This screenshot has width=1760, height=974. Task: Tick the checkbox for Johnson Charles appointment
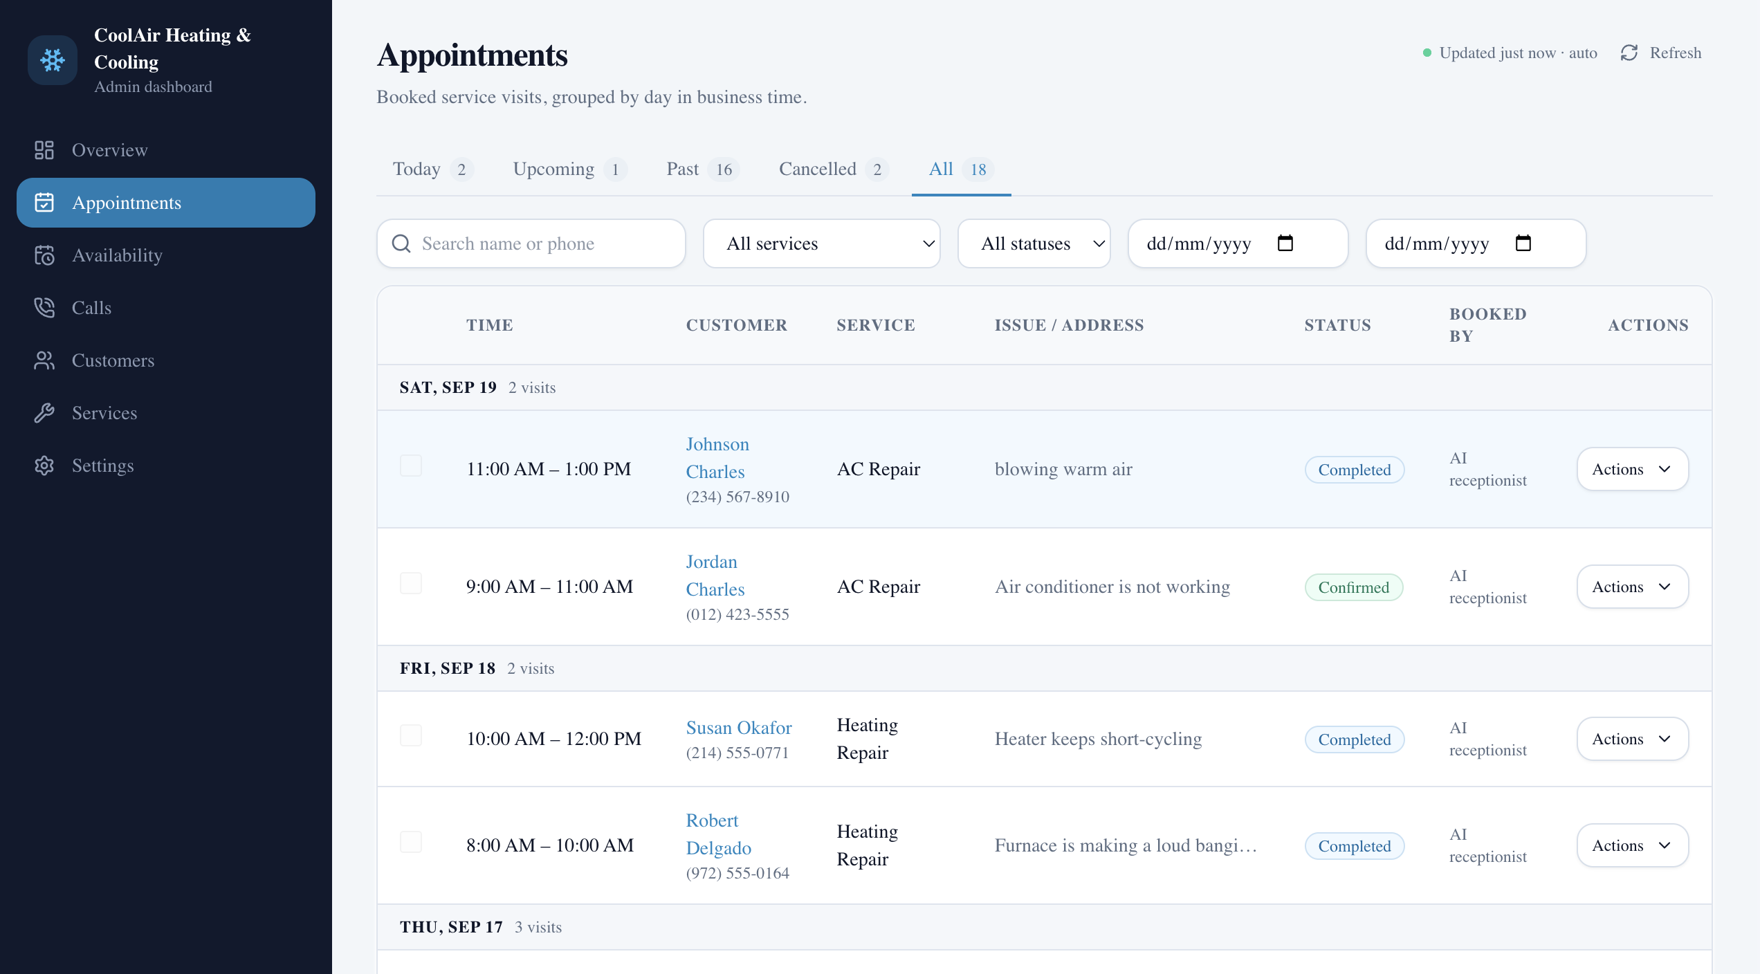(x=411, y=466)
